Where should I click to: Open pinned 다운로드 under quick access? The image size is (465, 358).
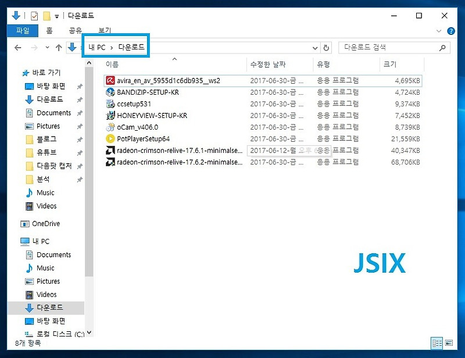click(44, 99)
